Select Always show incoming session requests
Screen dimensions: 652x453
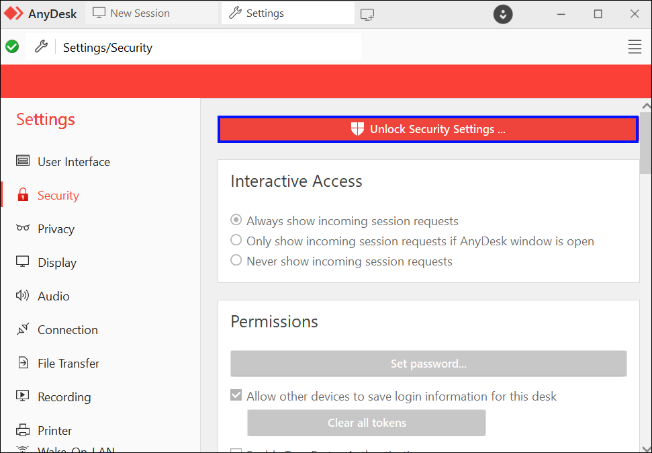coord(236,220)
